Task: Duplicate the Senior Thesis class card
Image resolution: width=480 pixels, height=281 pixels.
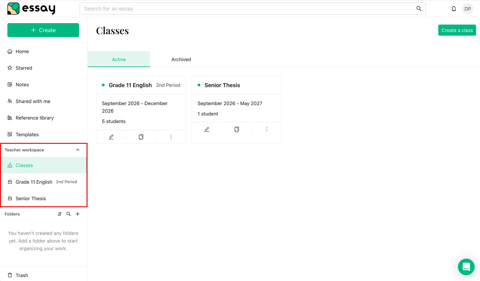Action: point(237,129)
